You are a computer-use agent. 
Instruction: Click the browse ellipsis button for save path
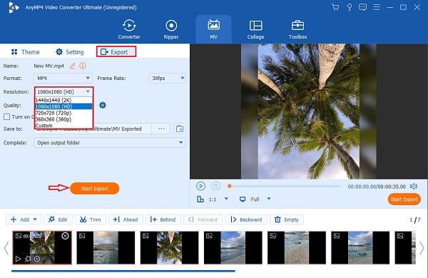[x=161, y=129]
